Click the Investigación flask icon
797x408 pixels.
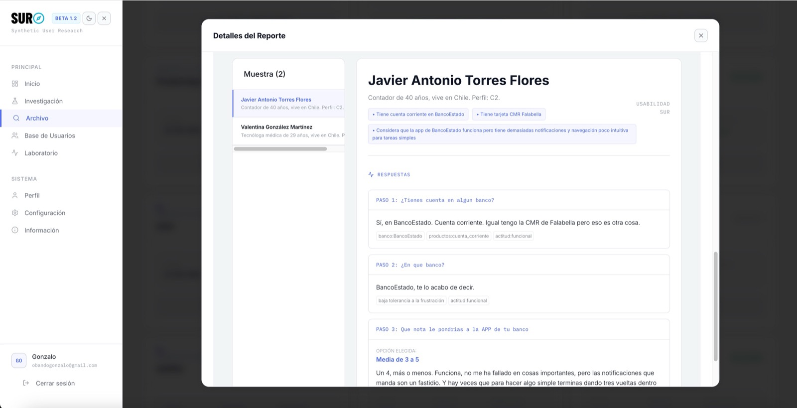pos(15,101)
